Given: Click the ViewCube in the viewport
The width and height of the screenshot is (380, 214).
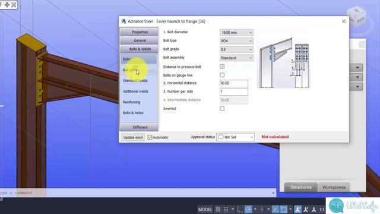Looking at the screenshot, I should [x=356, y=17].
